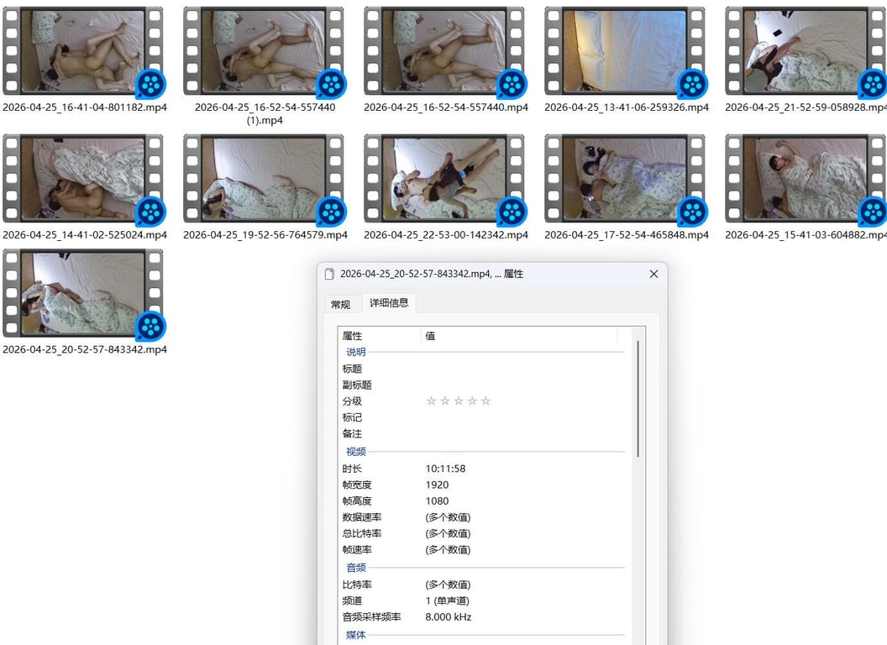Click the 音频采样频率 value 8.000 kHz
This screenshot has width=887, height=645.
(x=448, y=617)
